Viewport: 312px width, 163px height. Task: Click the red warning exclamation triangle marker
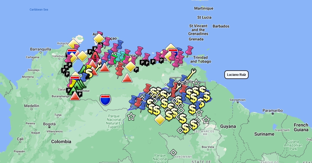pos(95,57)
